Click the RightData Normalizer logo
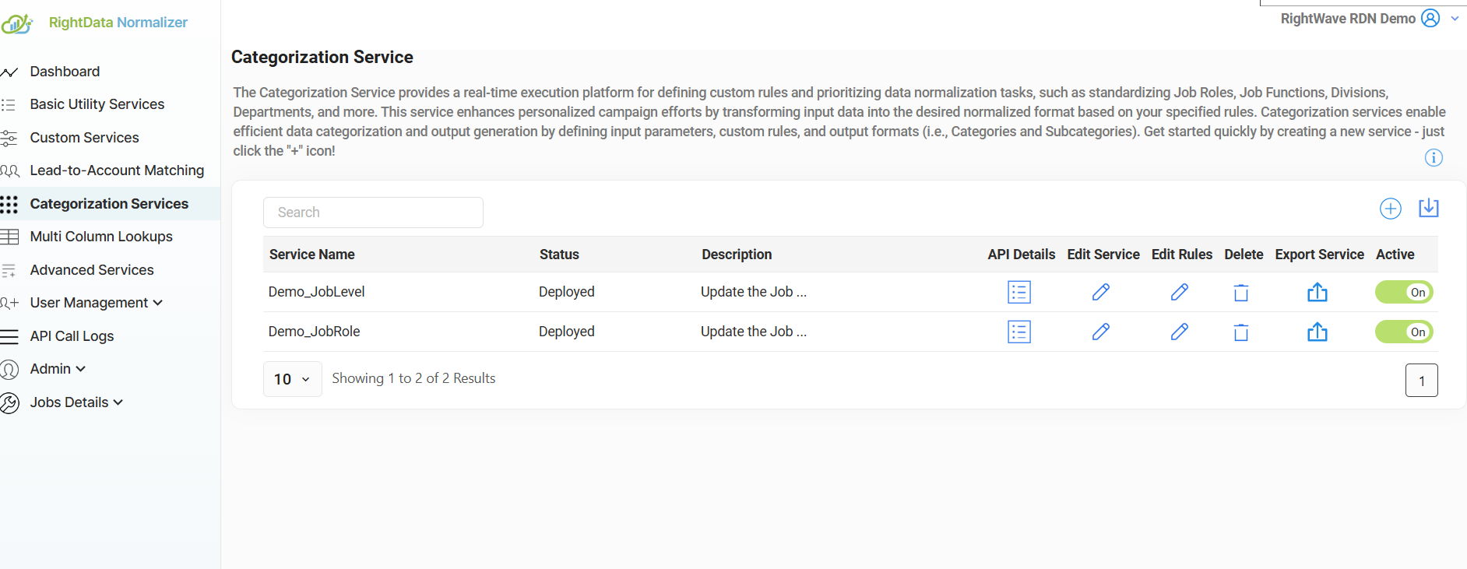1467x569 pixels. click(x=17, y=23)
